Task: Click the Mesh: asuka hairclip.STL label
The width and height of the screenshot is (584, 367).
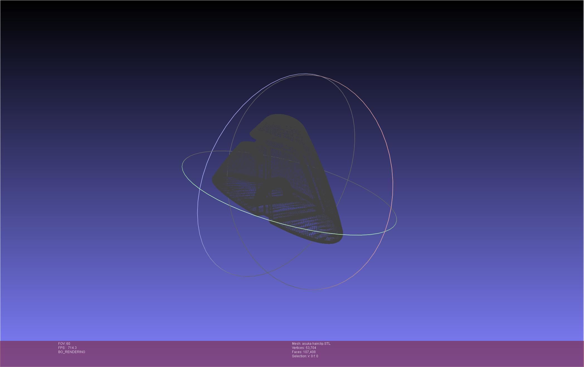Action: click(311, 344)
